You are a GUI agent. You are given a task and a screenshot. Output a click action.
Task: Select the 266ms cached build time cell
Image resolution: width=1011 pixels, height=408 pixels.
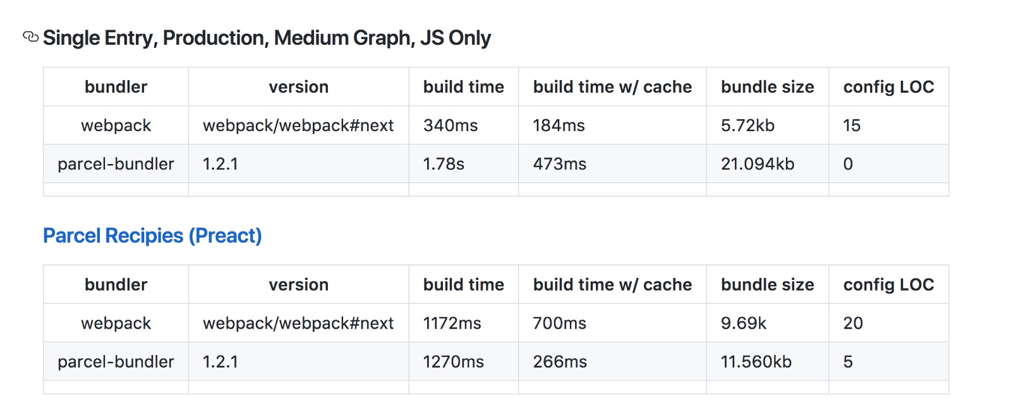560,362
